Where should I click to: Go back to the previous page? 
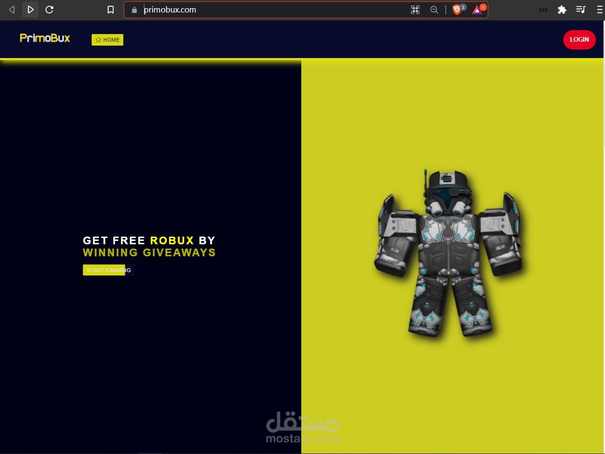click(x=12, y=10)
